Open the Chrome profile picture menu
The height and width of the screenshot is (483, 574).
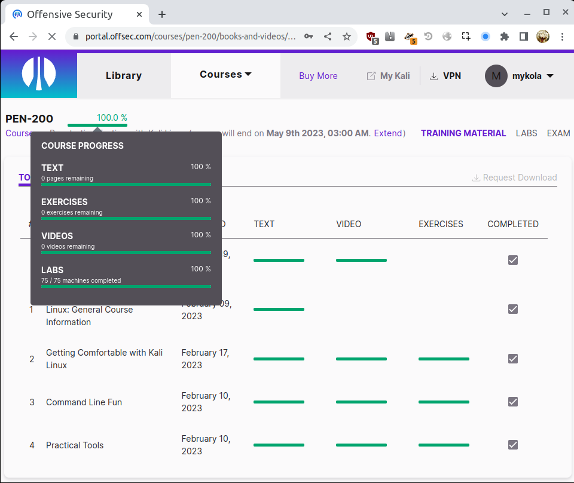(543, 36)
